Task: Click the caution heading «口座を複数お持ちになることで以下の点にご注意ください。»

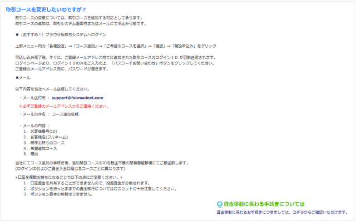Action: (69, 178)
